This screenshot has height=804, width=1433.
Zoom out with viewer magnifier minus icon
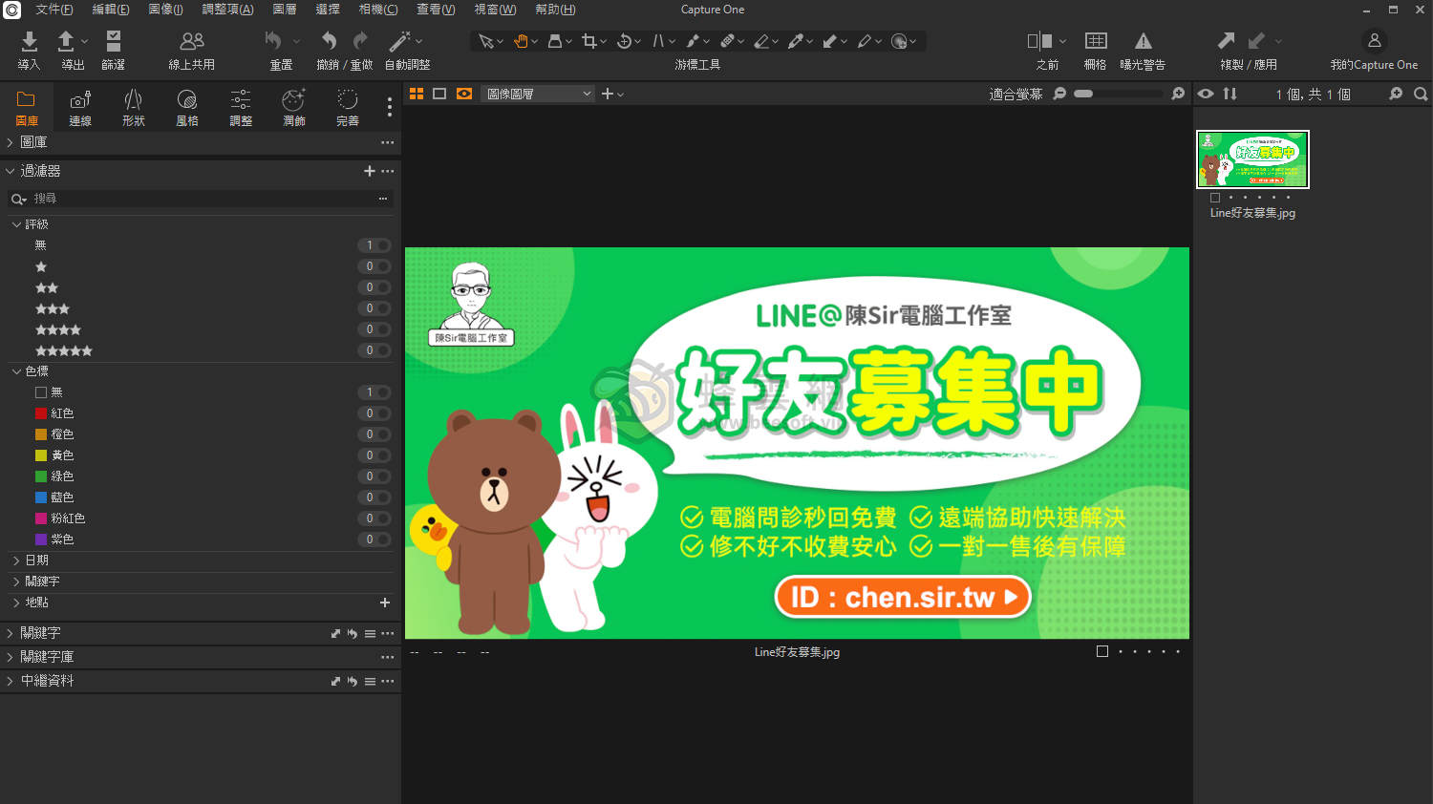[1059, 94]
